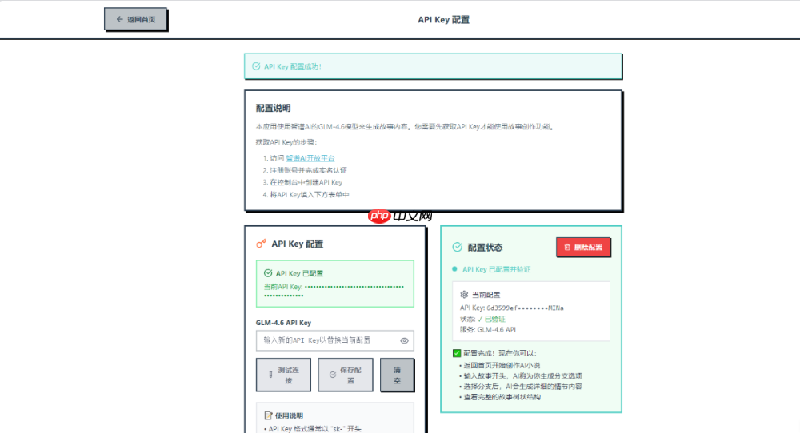Click the success check icon in top banner

click(256, 66)
